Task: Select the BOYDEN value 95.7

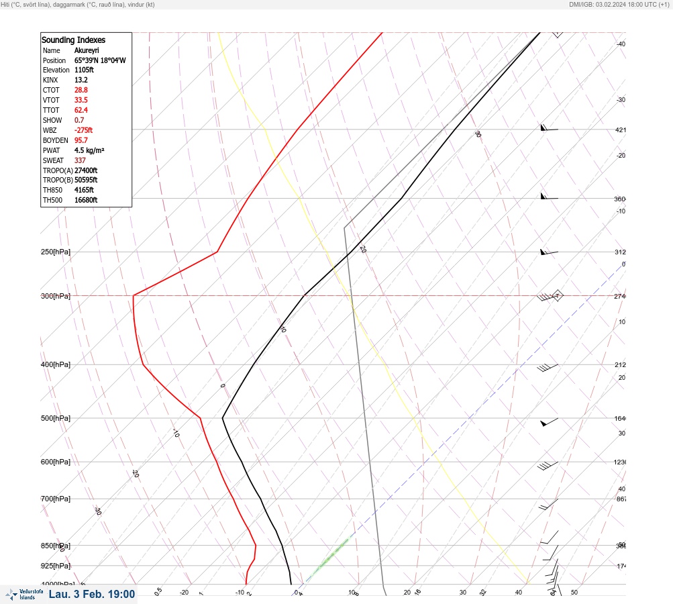Action: (81, 140)
